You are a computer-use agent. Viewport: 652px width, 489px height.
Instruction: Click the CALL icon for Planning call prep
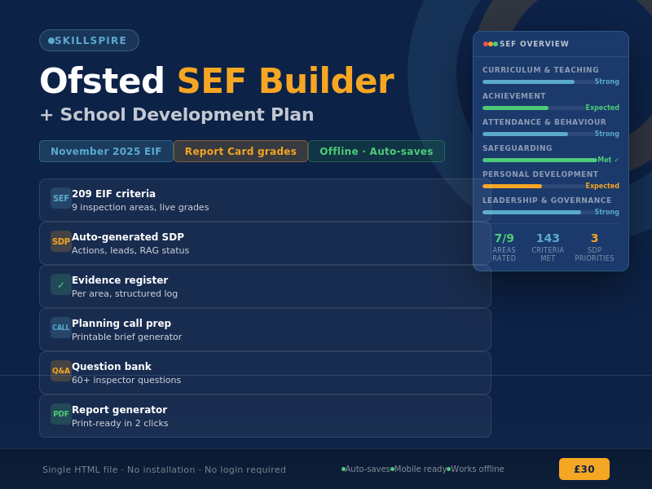pyautogui.click(x=61, y=328)
